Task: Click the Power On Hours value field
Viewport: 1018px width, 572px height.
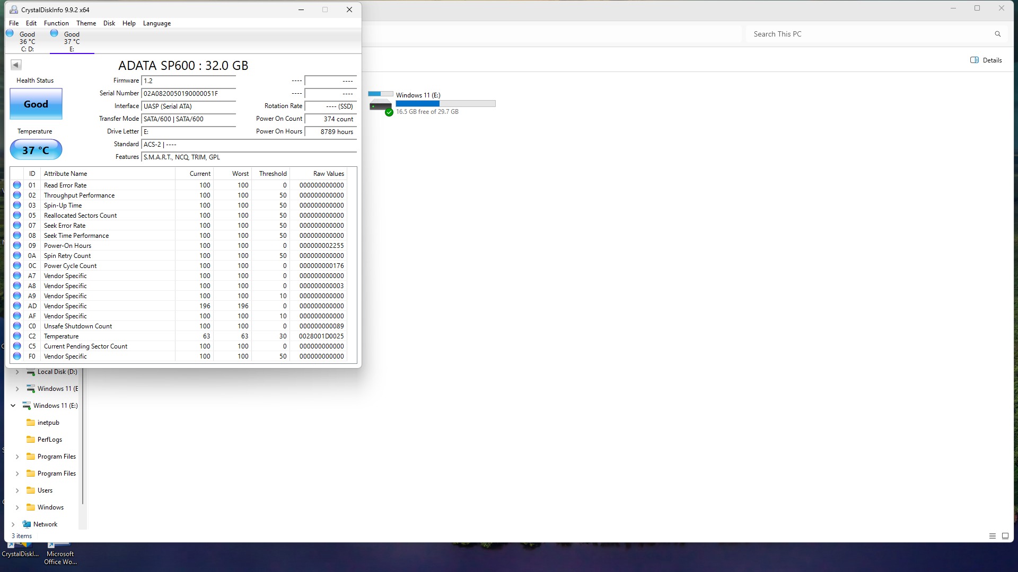Action: [330, 132]
